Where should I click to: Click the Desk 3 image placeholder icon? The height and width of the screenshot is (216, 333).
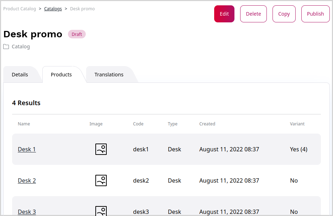click(x=101, y=211)
